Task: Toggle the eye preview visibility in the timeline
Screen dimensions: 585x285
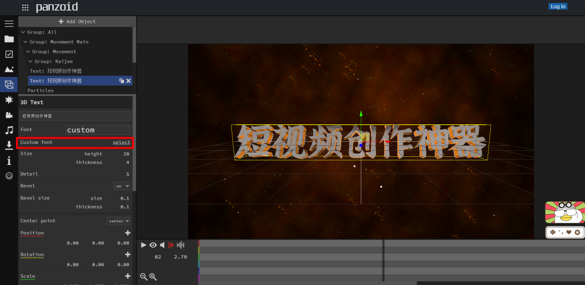Action: coord(153,245)
